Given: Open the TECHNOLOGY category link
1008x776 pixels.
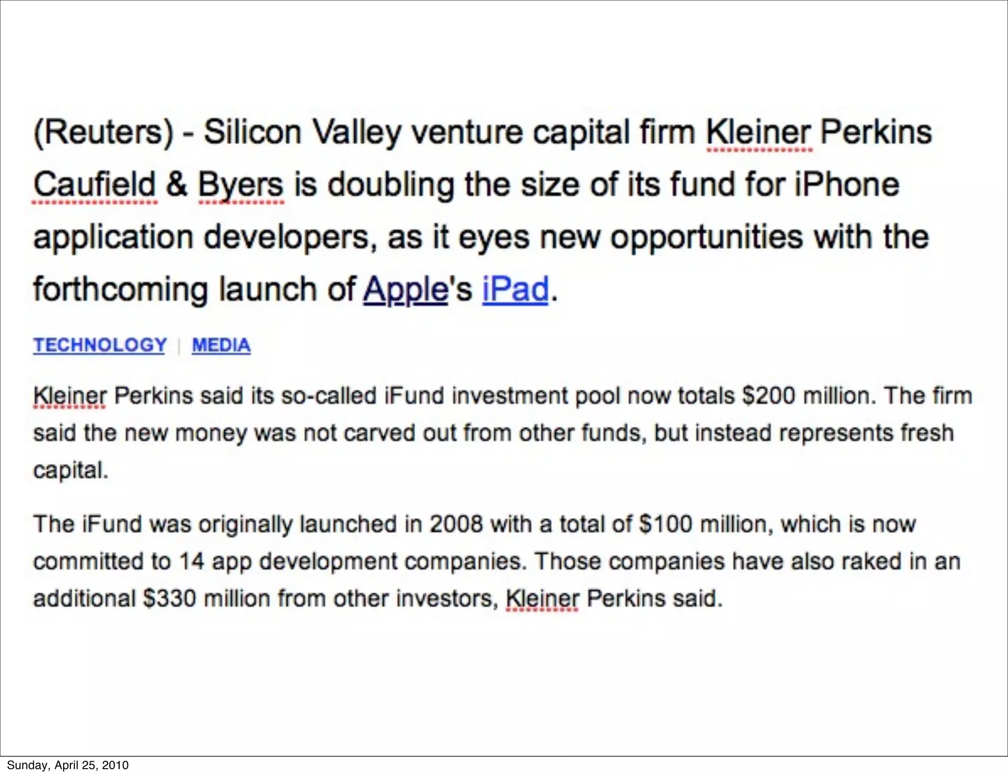Looking at the screenshot, I should coord(100,345).
